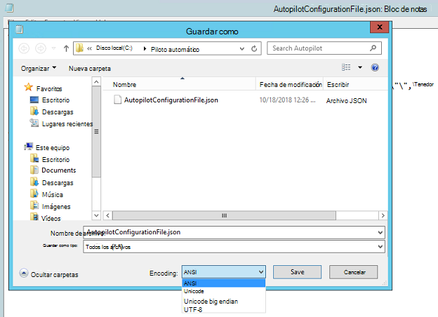Click the Save button
Screen dimensions: 438x317
297,272
